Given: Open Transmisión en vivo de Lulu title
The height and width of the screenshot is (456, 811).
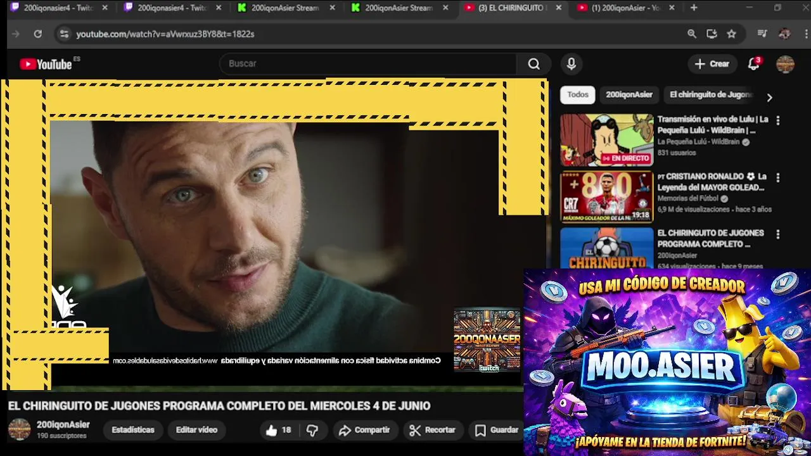Looking at the screenshot, I should tap(713, 125).
